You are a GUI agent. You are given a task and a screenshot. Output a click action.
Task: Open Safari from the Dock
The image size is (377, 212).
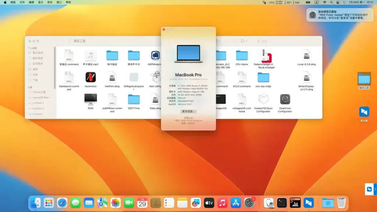pos(62,203)
